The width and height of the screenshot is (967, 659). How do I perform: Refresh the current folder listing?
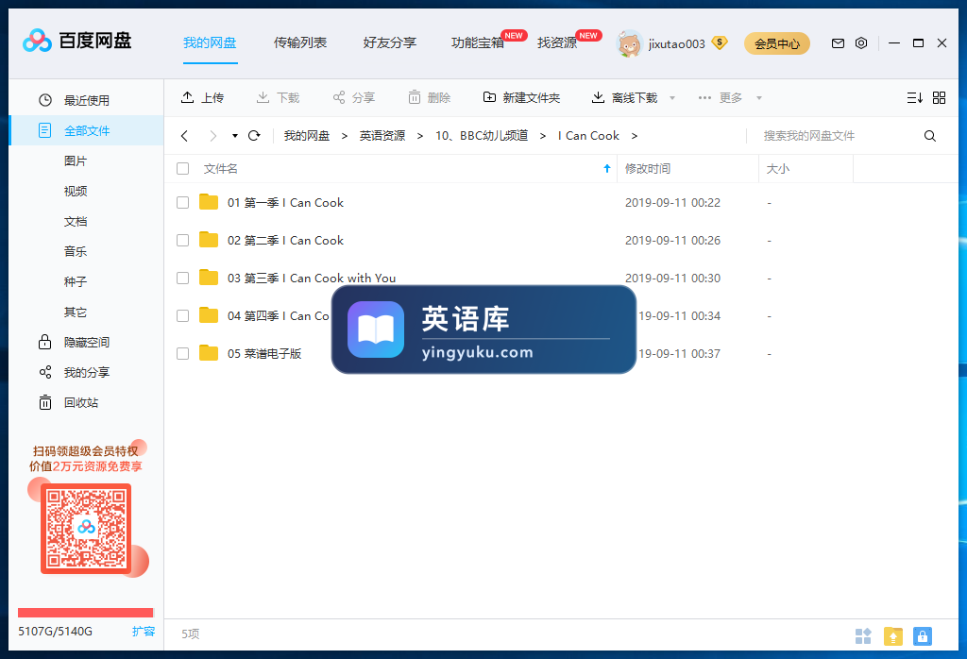coord(254,136)
